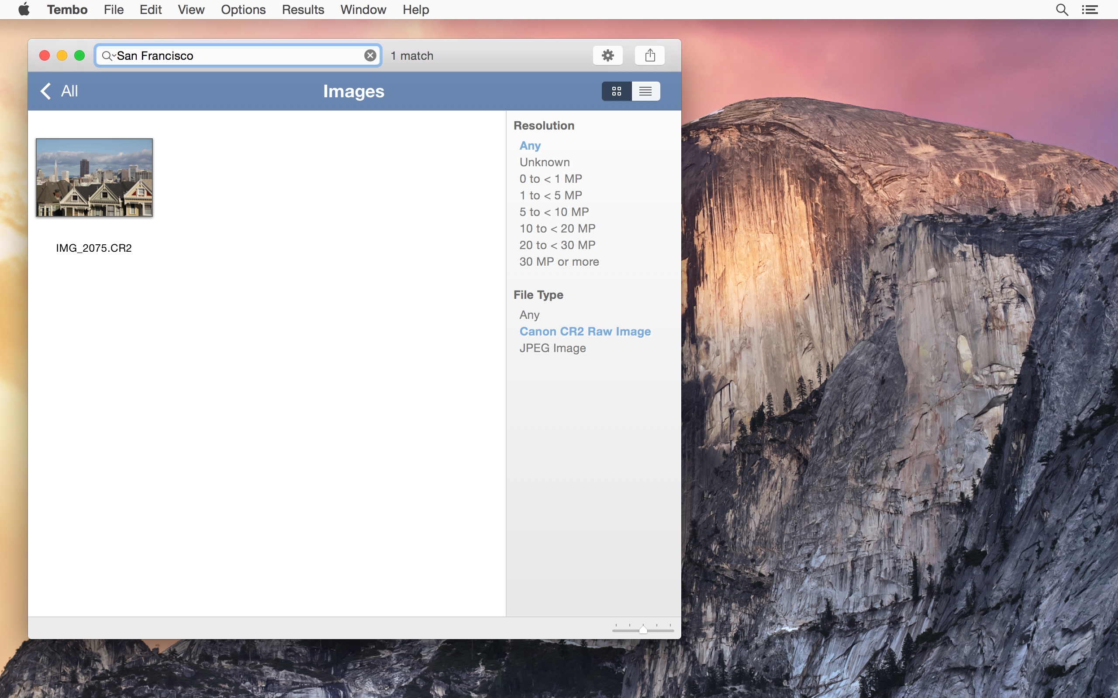Open the Results menu
The image size is (1118, 698).
click(x=303, y=10)
